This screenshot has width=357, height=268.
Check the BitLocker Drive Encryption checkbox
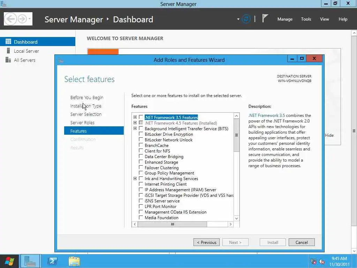click(141, 134)
